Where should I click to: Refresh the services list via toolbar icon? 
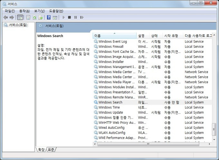click(x=34, y=17)
